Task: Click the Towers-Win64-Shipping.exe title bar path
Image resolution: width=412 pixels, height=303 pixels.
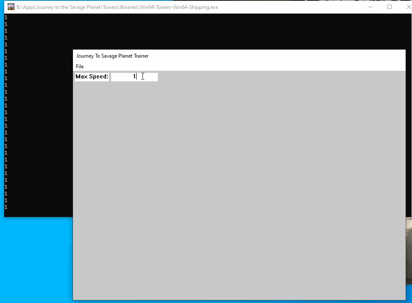Action: tap(117, 7)
